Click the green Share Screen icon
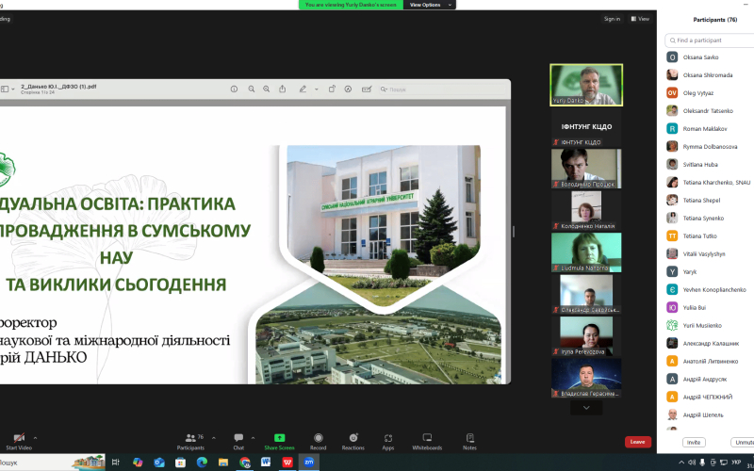Screen dimensions: 754x471 tap(279, 437)
